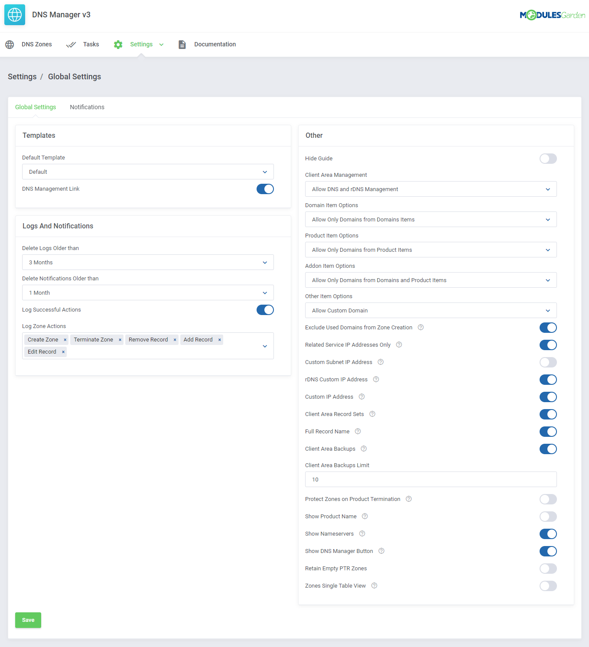Remove the Edit Record tag

click(x=63, y=352)
